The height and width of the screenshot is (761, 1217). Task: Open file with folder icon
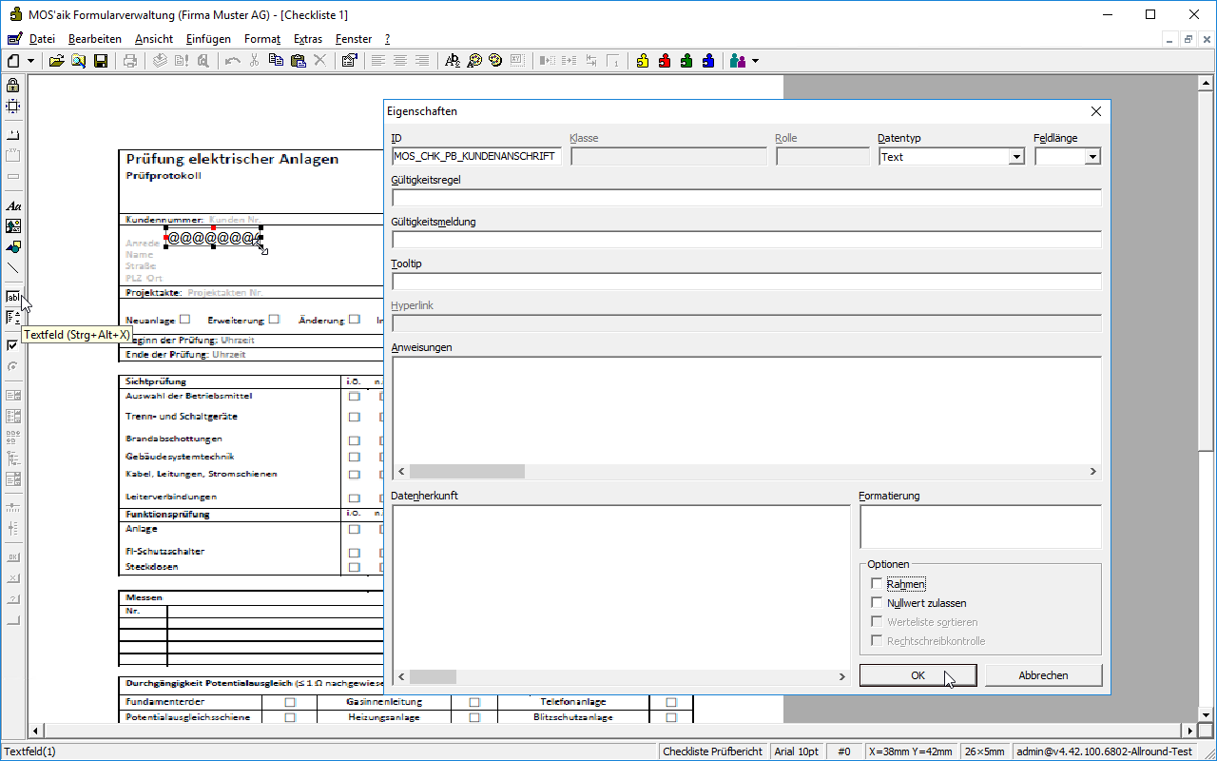(x=56, y=61)
